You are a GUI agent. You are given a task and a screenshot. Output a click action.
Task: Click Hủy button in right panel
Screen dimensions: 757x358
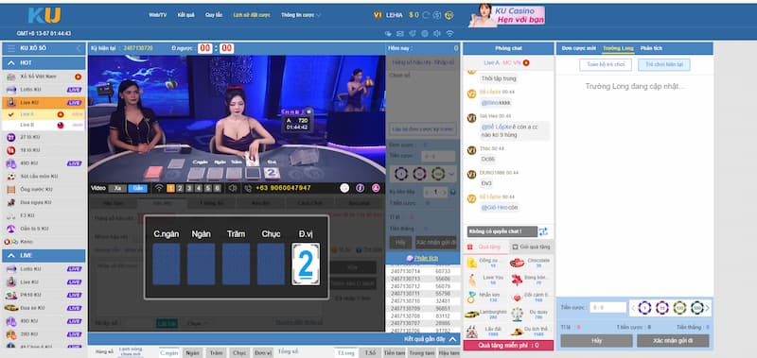[596, 341]
